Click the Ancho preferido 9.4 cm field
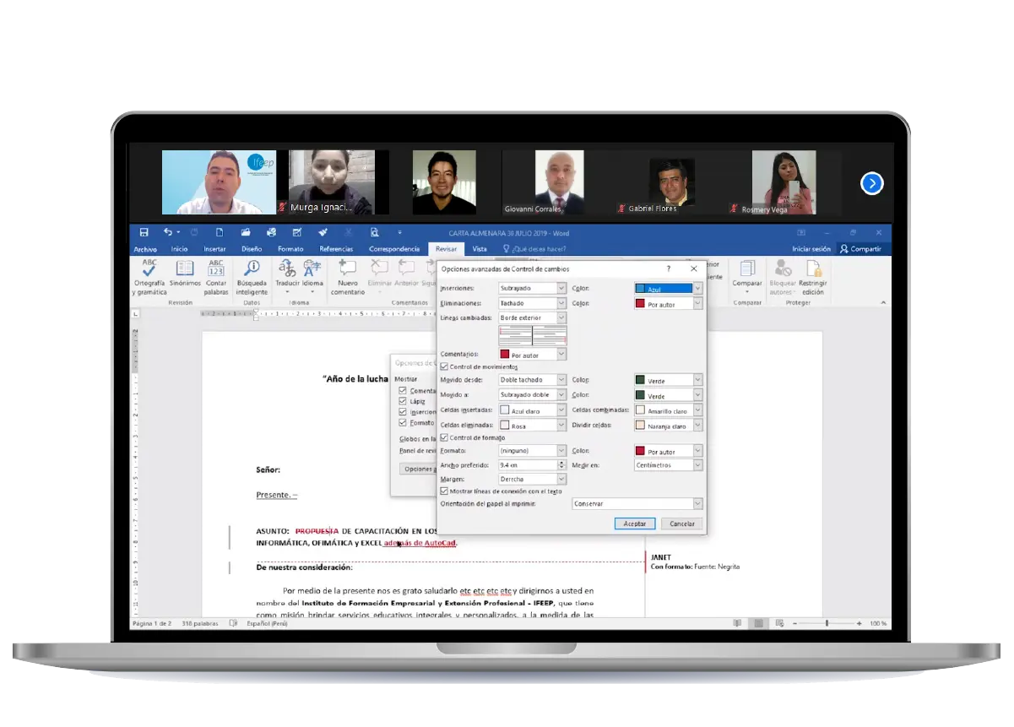Viewport: 1014px width, 727px height. click(x=528, y=464)
